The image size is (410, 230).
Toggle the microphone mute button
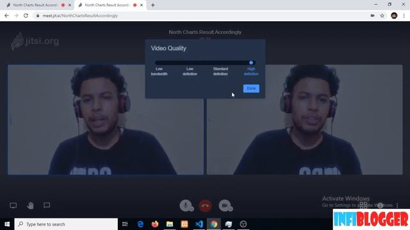186,206
